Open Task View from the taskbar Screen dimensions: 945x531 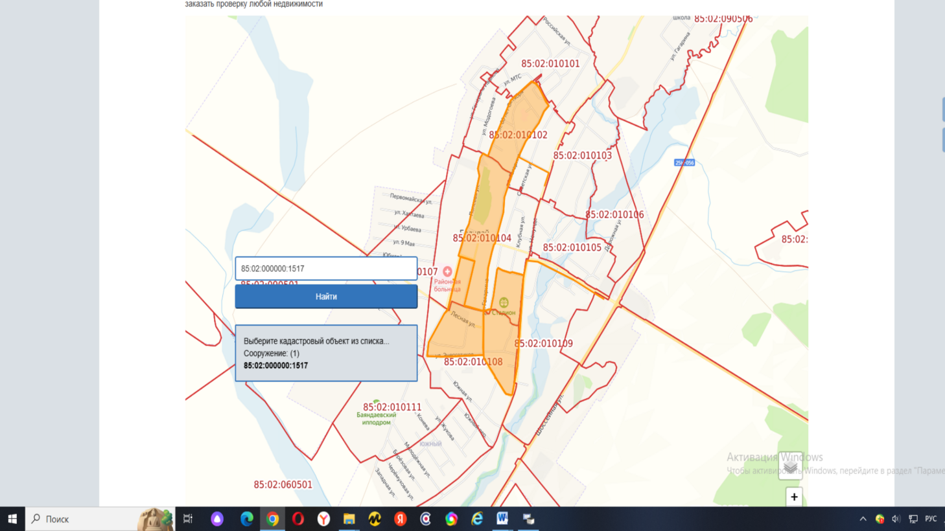pyautogui.click(x=188, y=519)
